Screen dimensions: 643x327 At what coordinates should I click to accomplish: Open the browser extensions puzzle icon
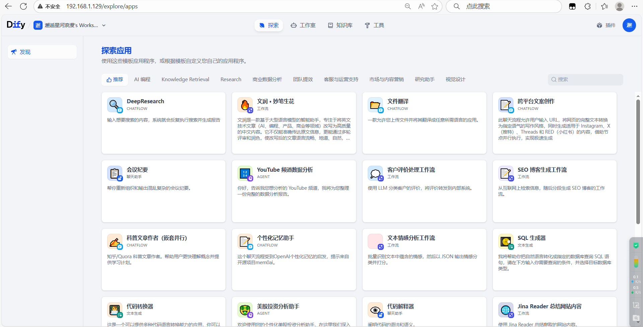click(588, 6)
